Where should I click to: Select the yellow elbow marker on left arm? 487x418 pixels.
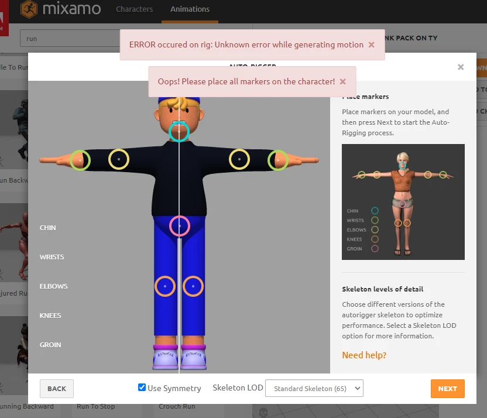click(x=119, y=159)
